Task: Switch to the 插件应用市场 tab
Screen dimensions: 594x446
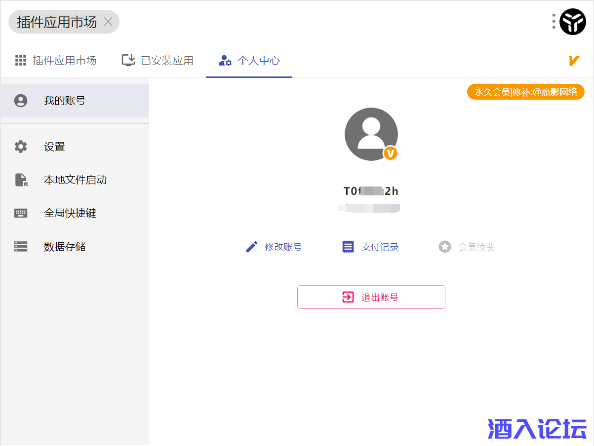Action: click(56, 61)
